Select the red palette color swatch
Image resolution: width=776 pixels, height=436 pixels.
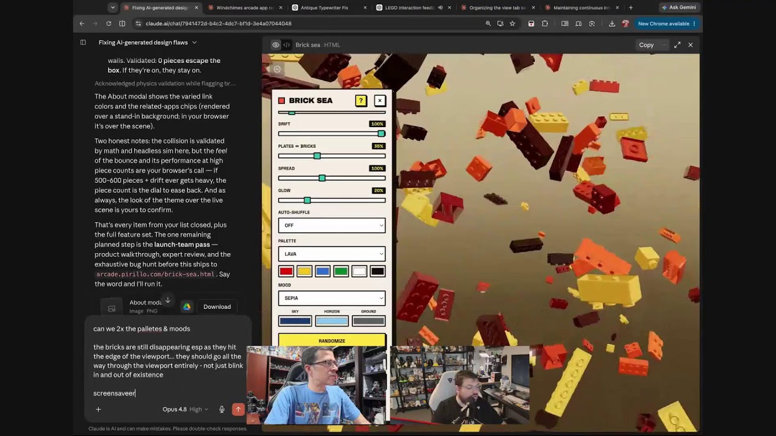point(286,271)
